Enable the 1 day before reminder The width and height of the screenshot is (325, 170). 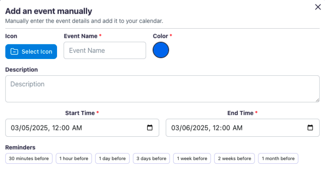click(x=112, y=158)
